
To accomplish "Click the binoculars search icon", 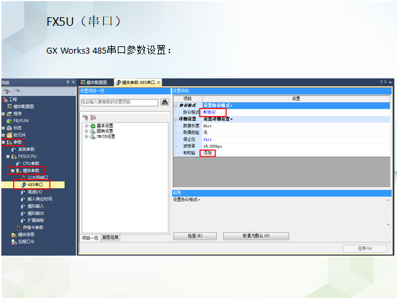I will pyautogui.click(x=165, y=103).
